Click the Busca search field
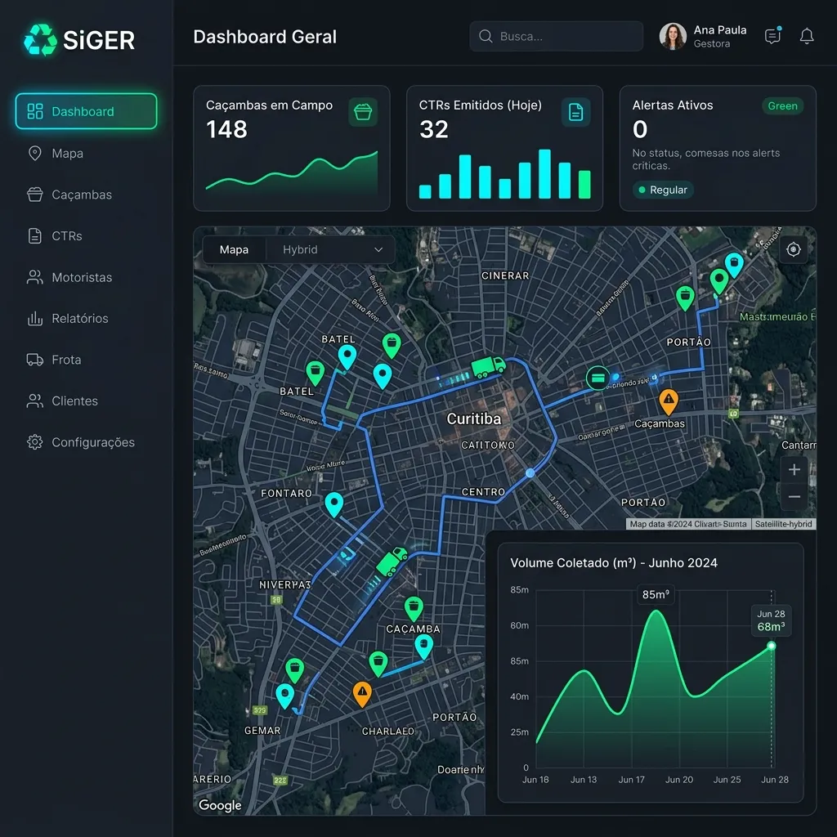The height and width of the screenshot is (837, 837). pos(556,36)
